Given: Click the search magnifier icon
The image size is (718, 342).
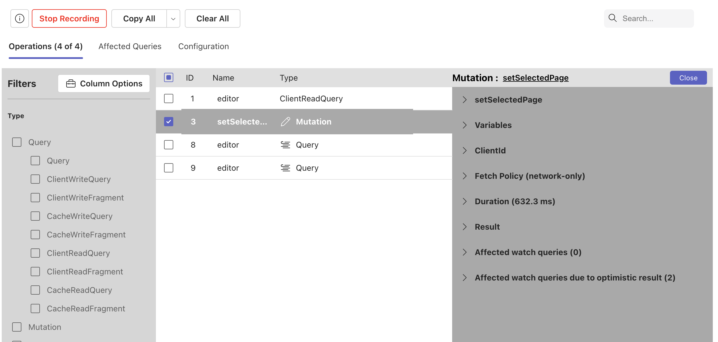Looking at the screenshot, I should 612,18.
